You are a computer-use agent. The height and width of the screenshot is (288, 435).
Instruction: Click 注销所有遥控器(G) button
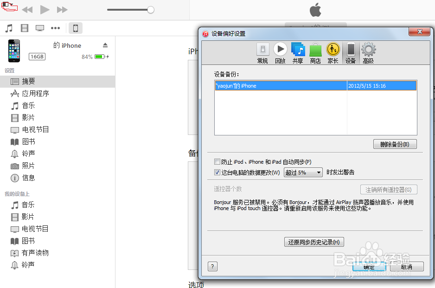point(389,190)
